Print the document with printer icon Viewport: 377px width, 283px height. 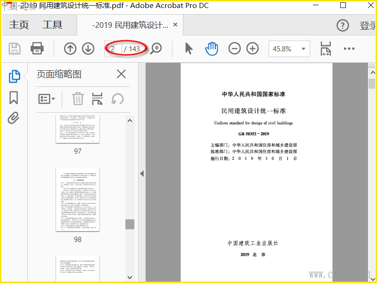pyautogui.click(x=37, y=49)
